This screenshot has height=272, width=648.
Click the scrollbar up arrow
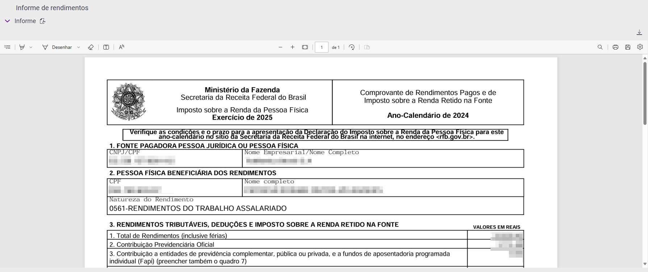point(645,58)
